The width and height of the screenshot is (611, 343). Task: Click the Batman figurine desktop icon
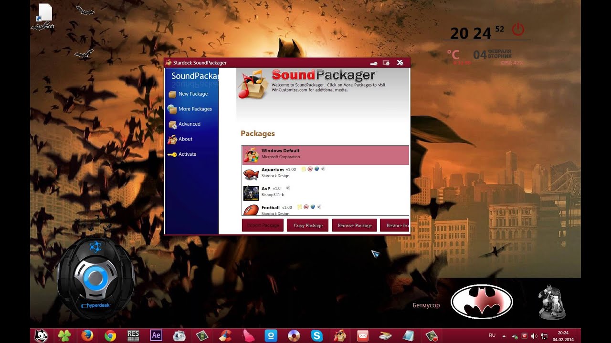[x=552, y=302]
